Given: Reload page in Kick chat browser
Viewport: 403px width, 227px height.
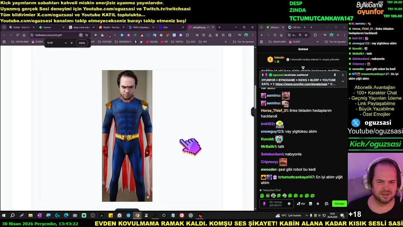Looking at the screenshot, I should point(275,35).
